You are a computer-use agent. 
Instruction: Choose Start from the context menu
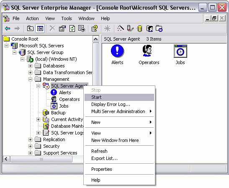pyautogui.click(x=119, y=97)
